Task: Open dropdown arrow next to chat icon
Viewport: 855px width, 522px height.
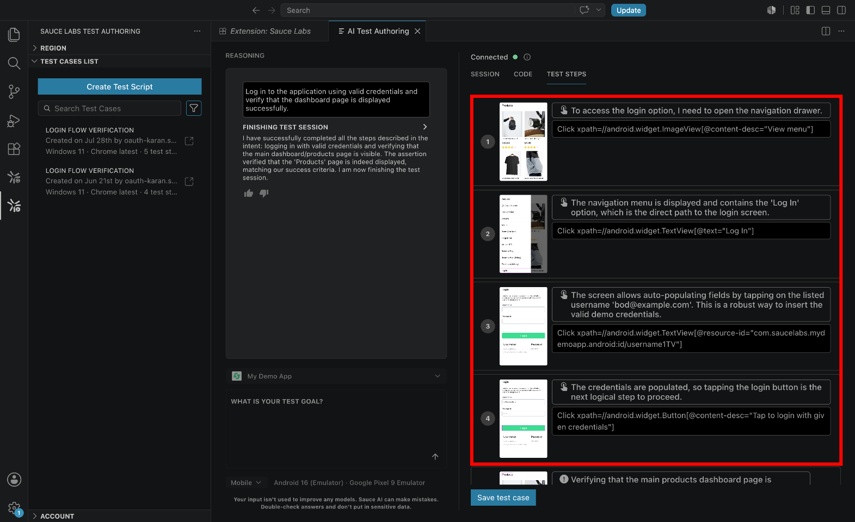Action: click(599, 10)
